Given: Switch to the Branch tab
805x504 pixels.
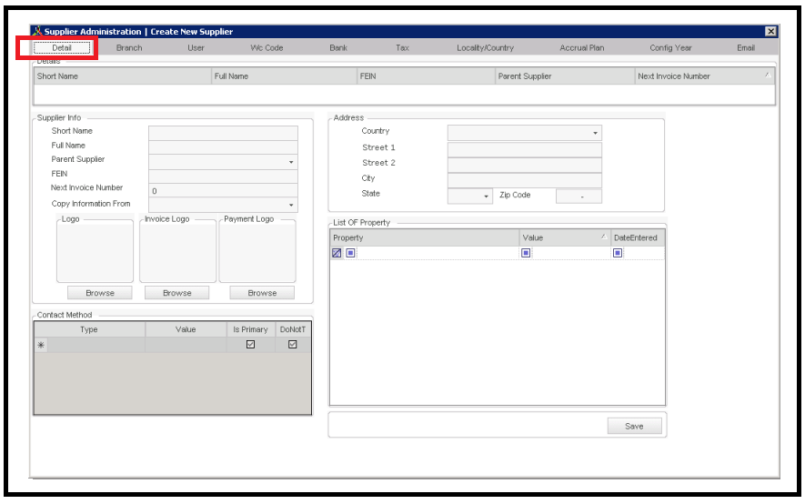Looking at the screenshot, I should (x=129, y=47).
